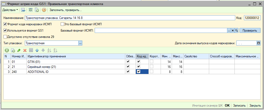Enable Допустимо отсутствие символа 29

tap(5, 37)
